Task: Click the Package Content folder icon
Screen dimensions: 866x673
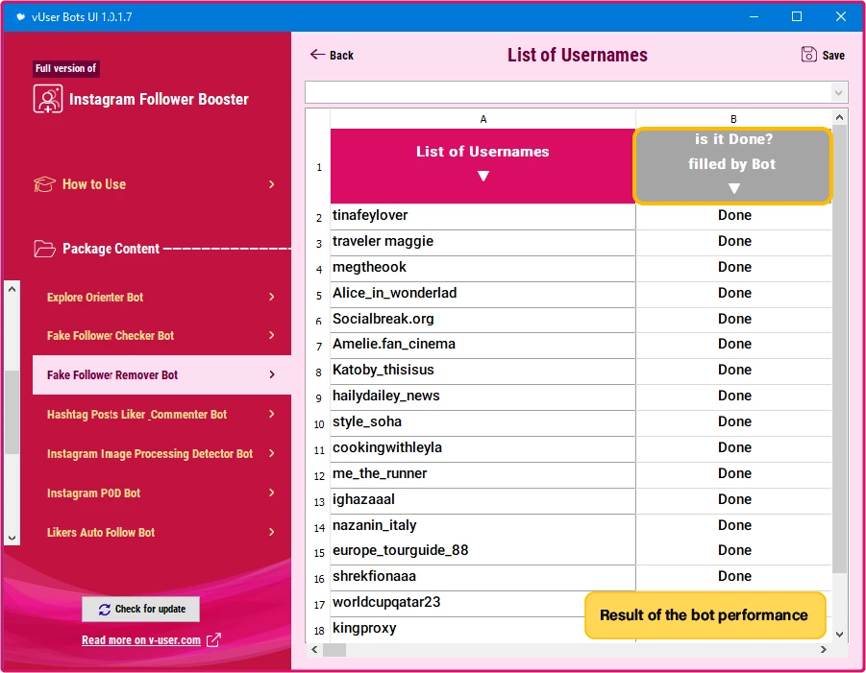Action: (x=44, y=249)
